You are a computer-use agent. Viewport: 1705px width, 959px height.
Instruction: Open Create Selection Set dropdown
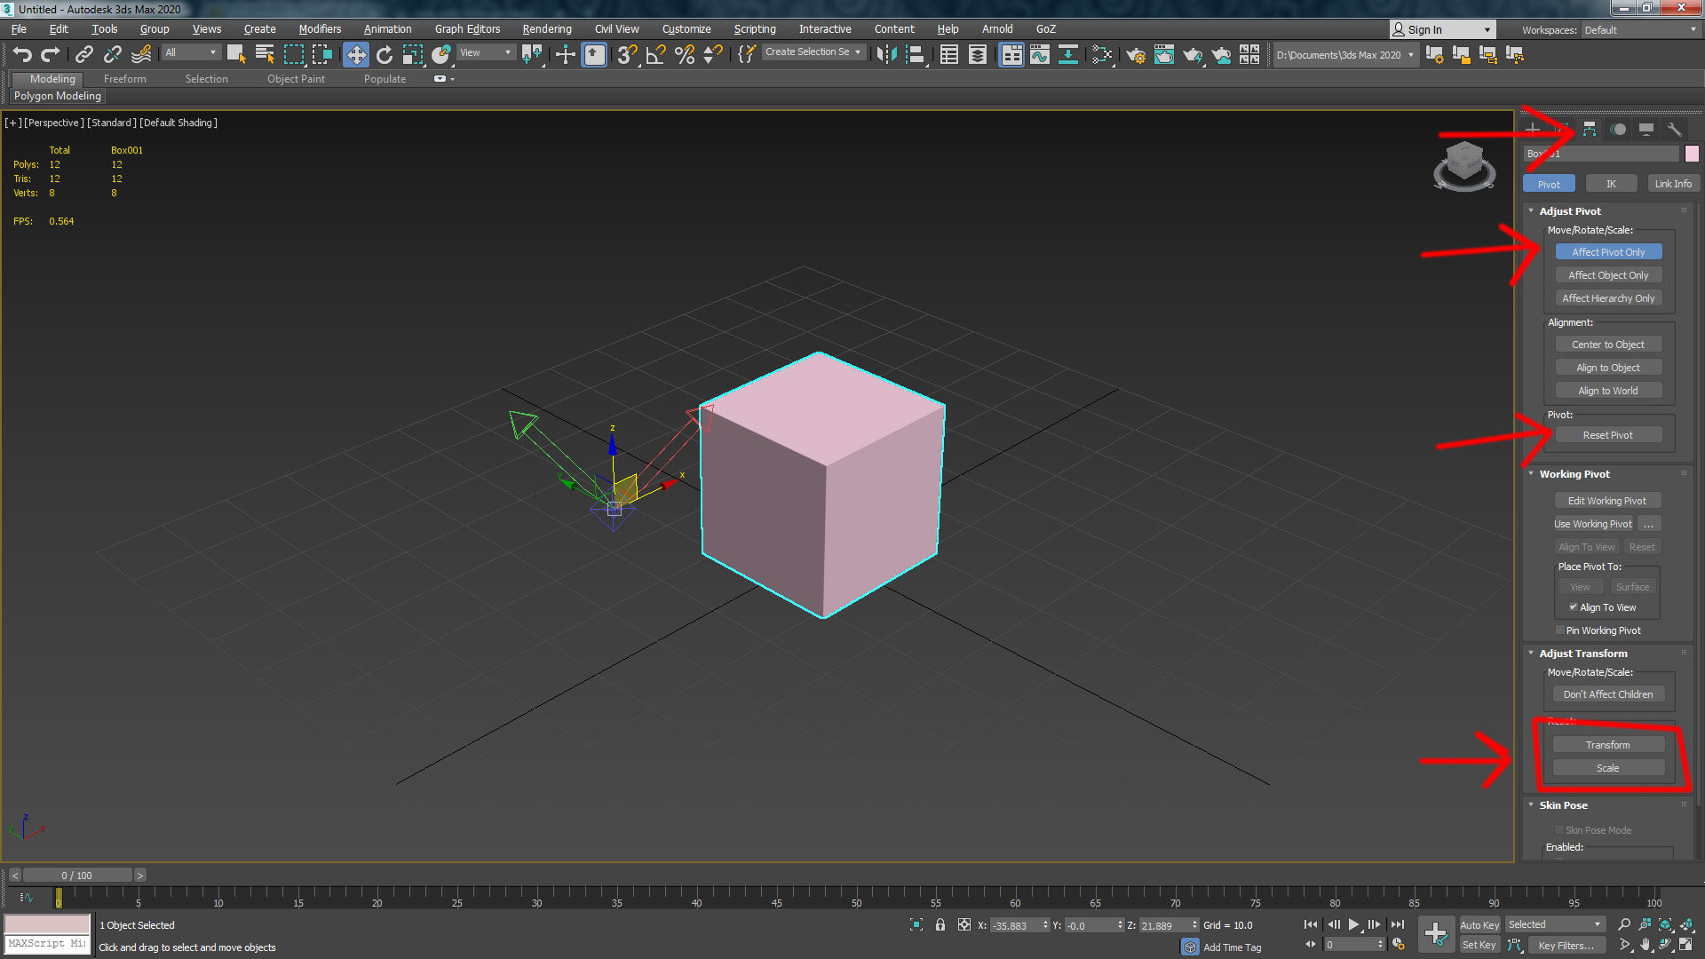point(813,52)
